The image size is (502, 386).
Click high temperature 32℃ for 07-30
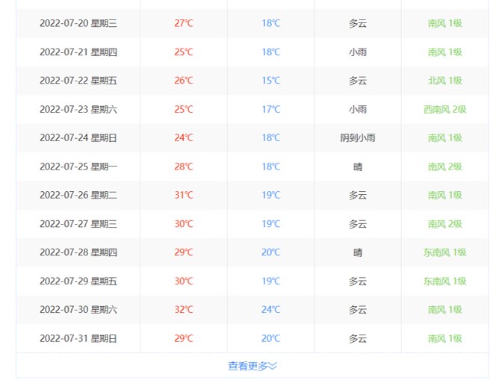point(184,310)
